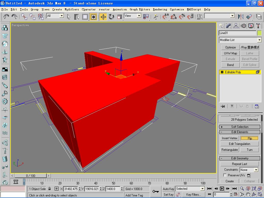Activate the Select and Link tool
This screenshot has height=198, width=264.
24,17
